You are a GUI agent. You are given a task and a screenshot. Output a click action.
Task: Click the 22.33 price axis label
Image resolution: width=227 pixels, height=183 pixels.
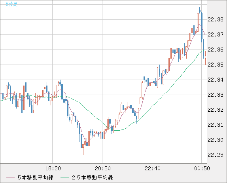tap(216, 95)
